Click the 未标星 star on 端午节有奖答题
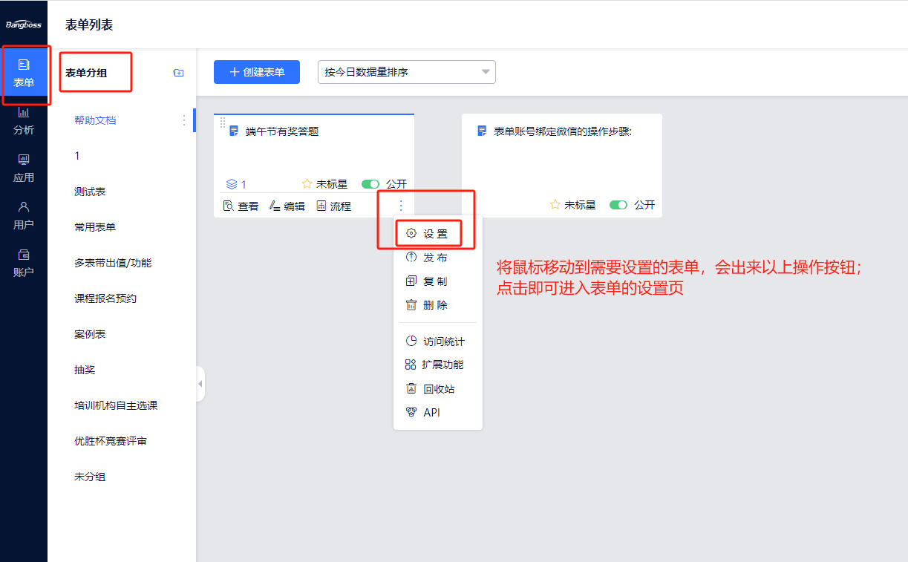Screen dimensions: 908x562 coord(307,184)
